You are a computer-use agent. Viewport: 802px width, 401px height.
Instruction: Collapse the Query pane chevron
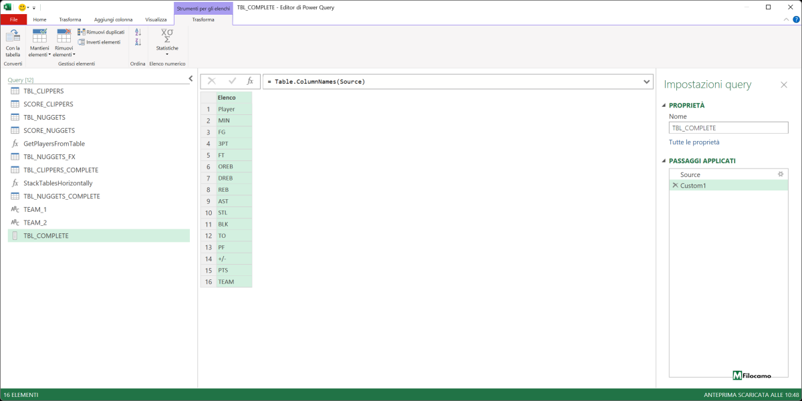190,80
